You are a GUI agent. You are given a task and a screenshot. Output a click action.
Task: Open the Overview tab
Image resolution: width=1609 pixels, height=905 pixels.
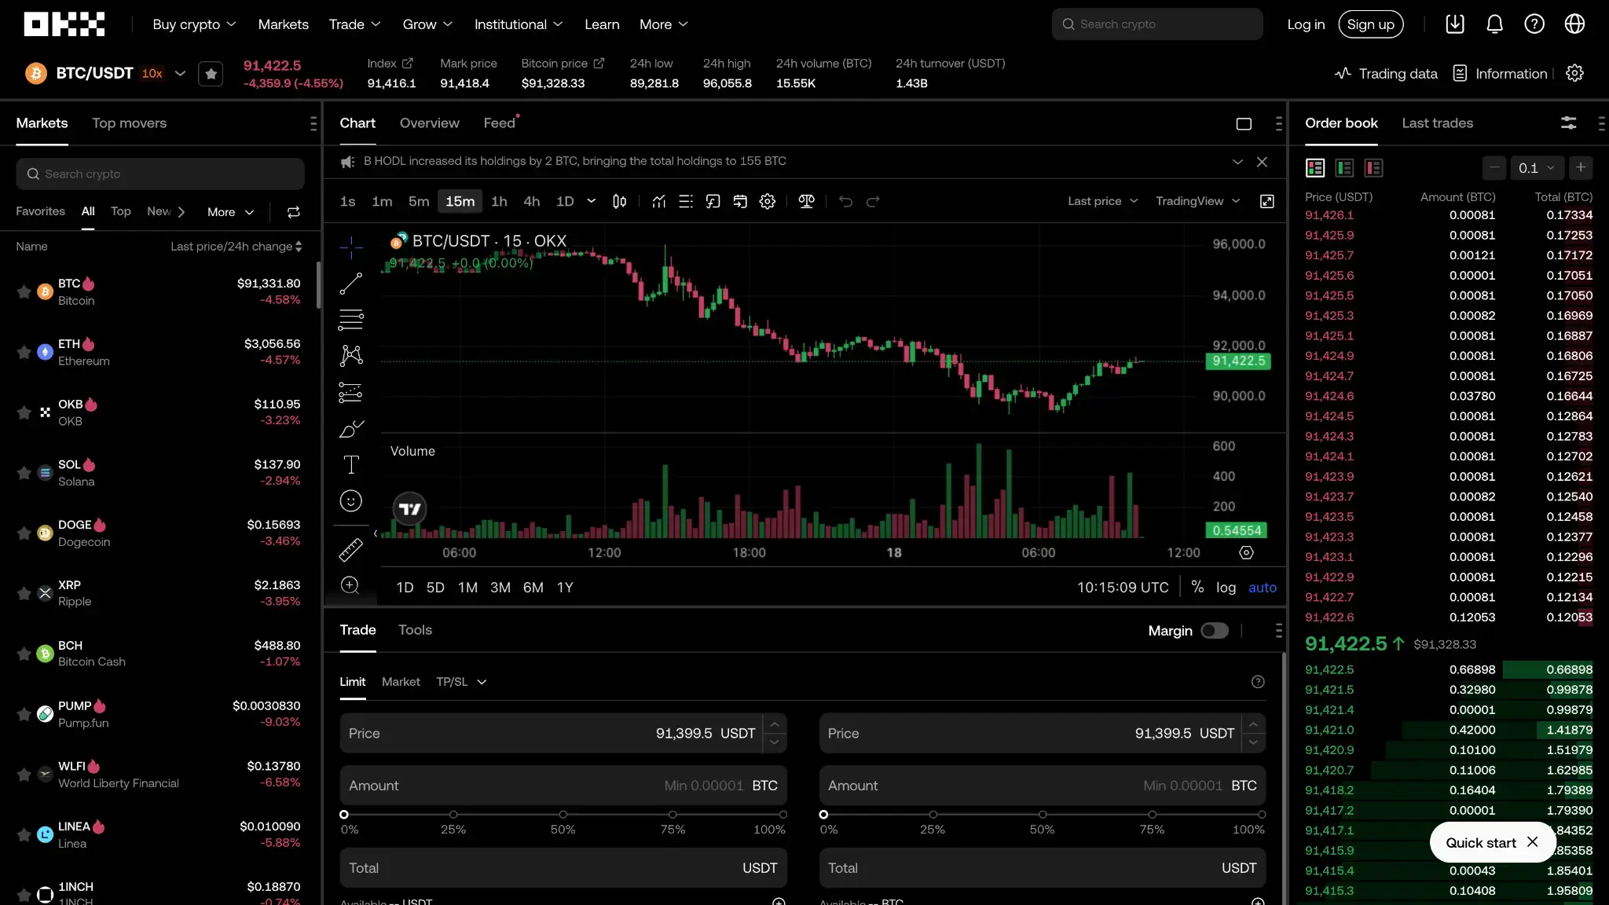click(x=429, y=123)
